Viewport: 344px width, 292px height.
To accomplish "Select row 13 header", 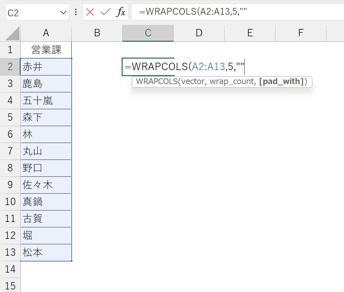I will [10, 252].
